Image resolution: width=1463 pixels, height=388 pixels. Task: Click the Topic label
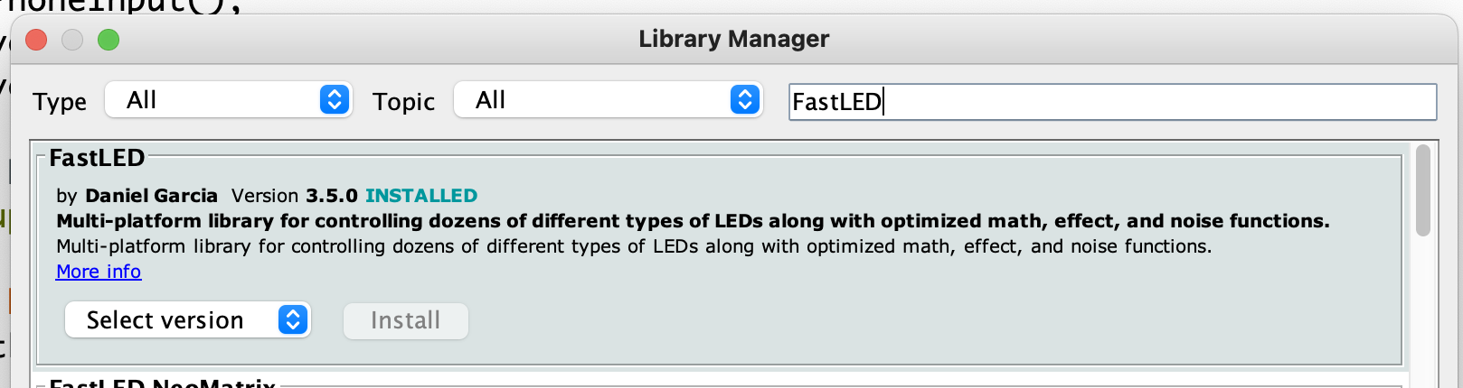click(403, 102)
